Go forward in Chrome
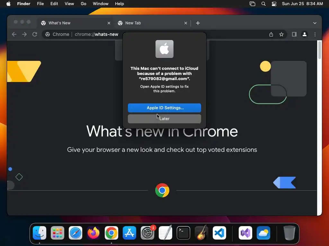 click(x=24, y=34)
